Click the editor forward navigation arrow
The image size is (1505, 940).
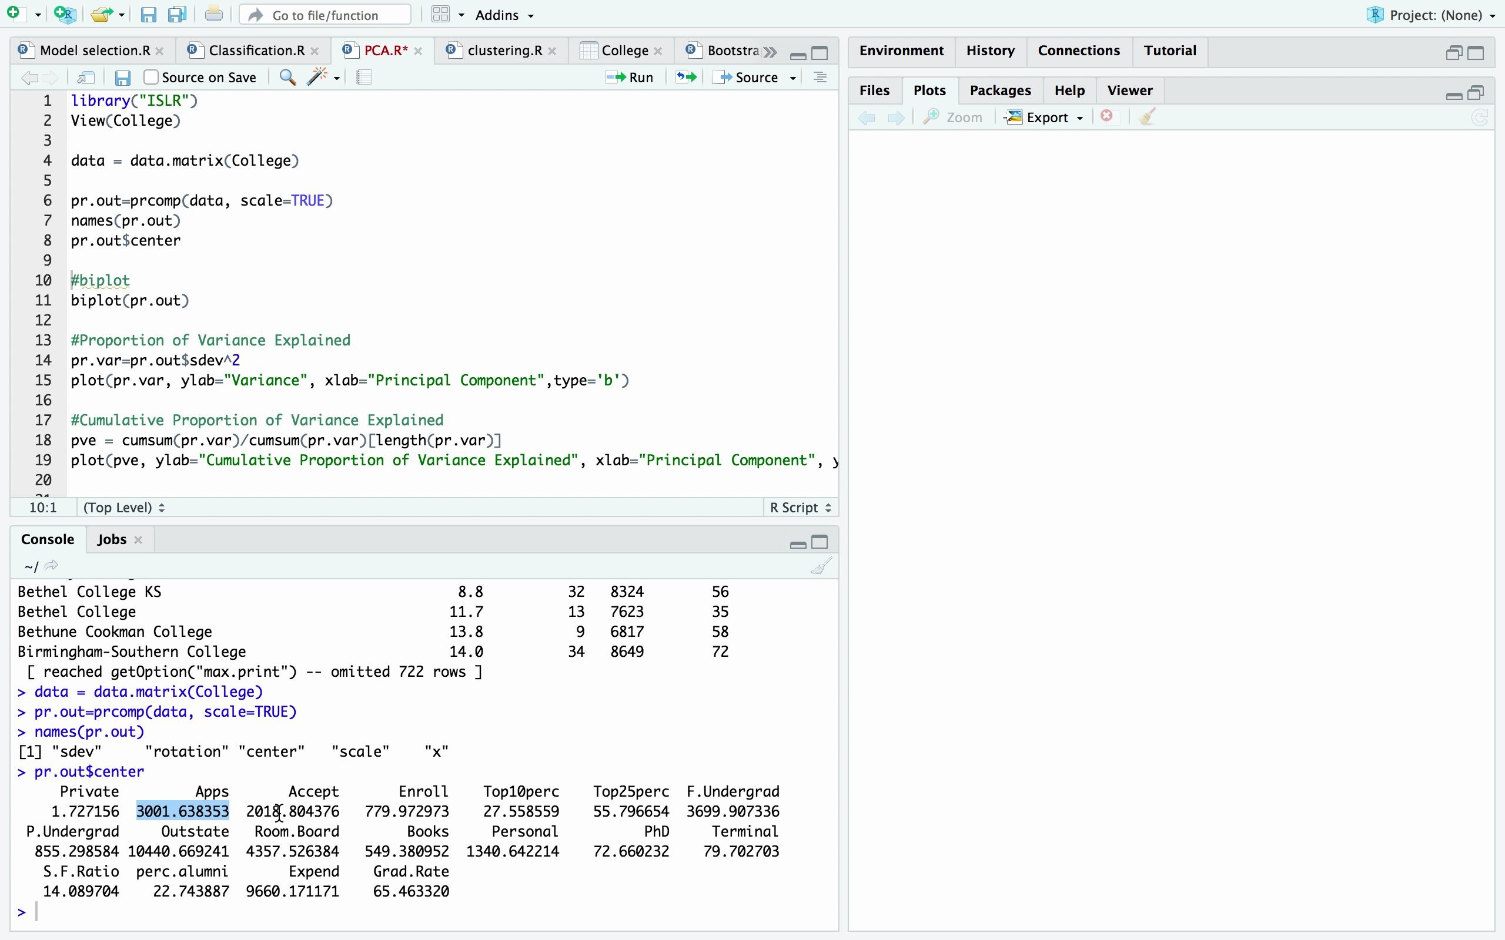(x=50, y=78)
